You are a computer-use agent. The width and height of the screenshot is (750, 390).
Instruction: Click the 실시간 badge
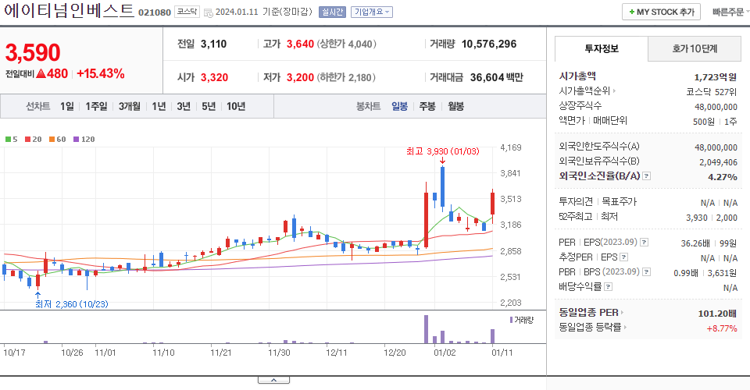click(332, 12)
